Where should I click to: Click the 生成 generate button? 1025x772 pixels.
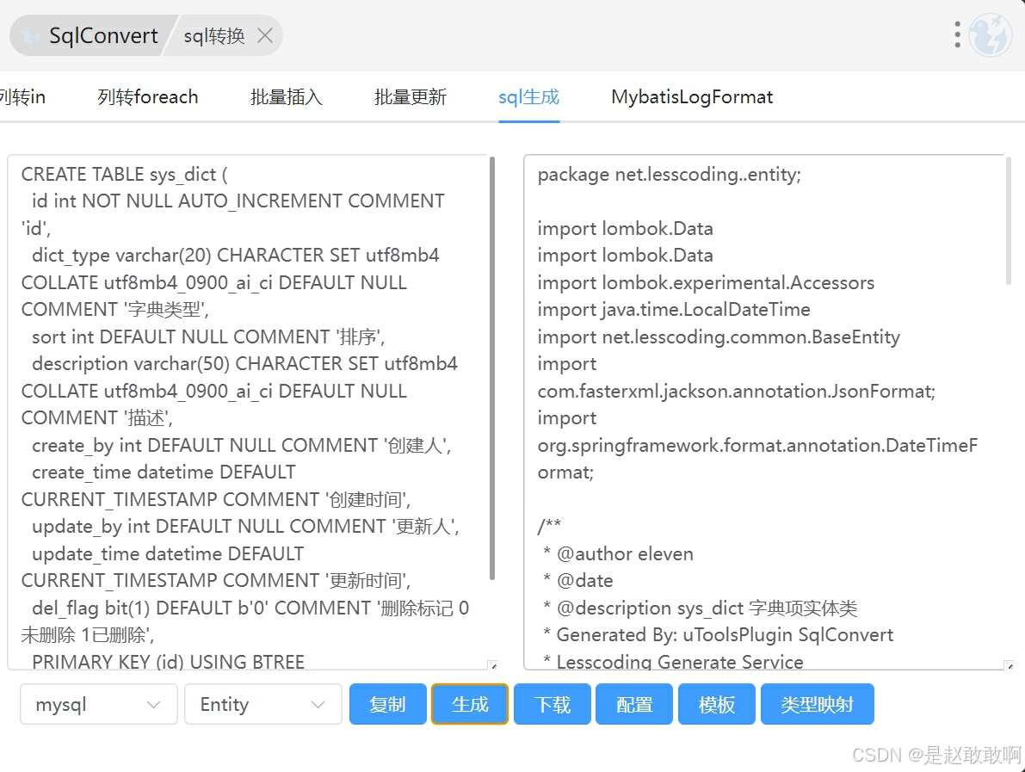click(470, 704)
